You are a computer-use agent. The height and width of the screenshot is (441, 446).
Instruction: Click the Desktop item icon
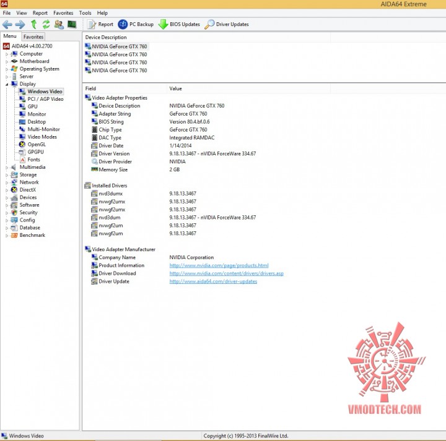(x=22, y=122)
